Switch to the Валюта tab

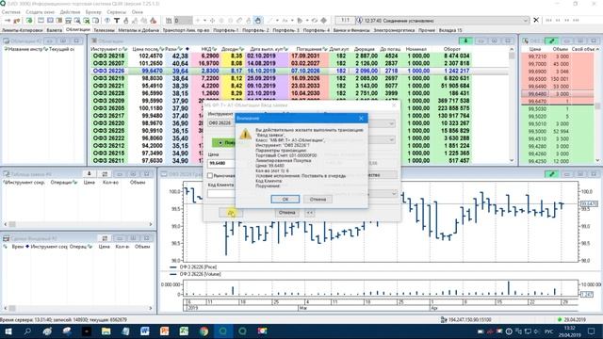pyautogui.click(x=55, y=30)
